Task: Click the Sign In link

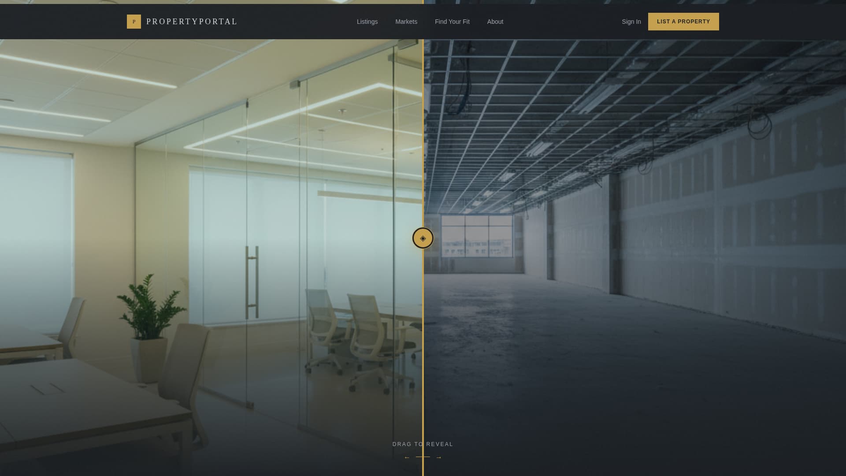Action: (x=631, y=21)
